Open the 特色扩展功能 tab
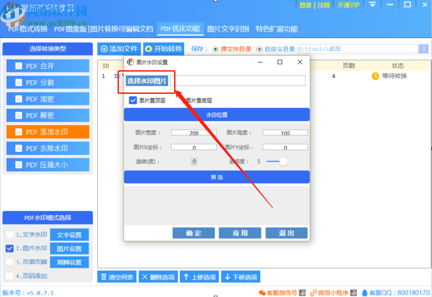The width and height of the screenshot is (432, 297). [x=277, y=28]
